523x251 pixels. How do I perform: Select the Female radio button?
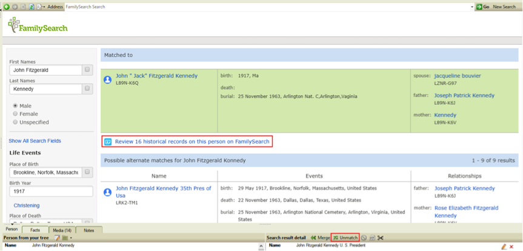(15, 114)
